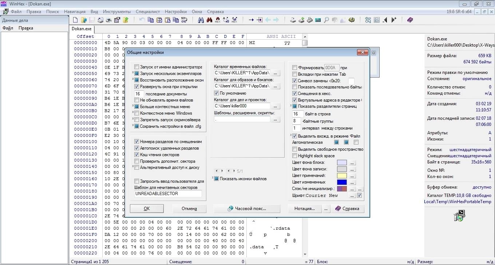Check 'Вкладки при нажатии Tab'
495x265 pixels.
[295, 74]
